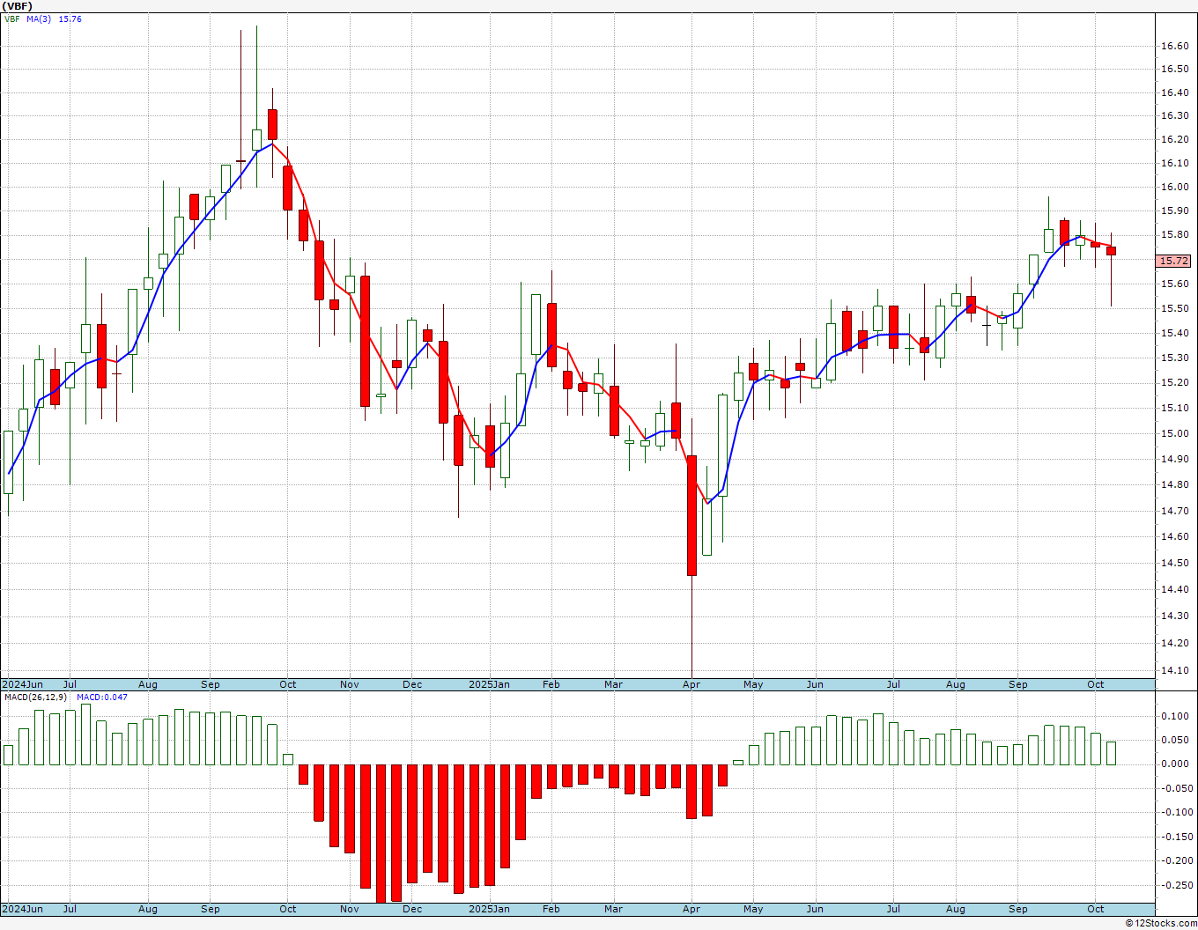The image size is (1198, 930).
Task: Select the 0.050 MACD axis label
Action: pos(1177,740)
